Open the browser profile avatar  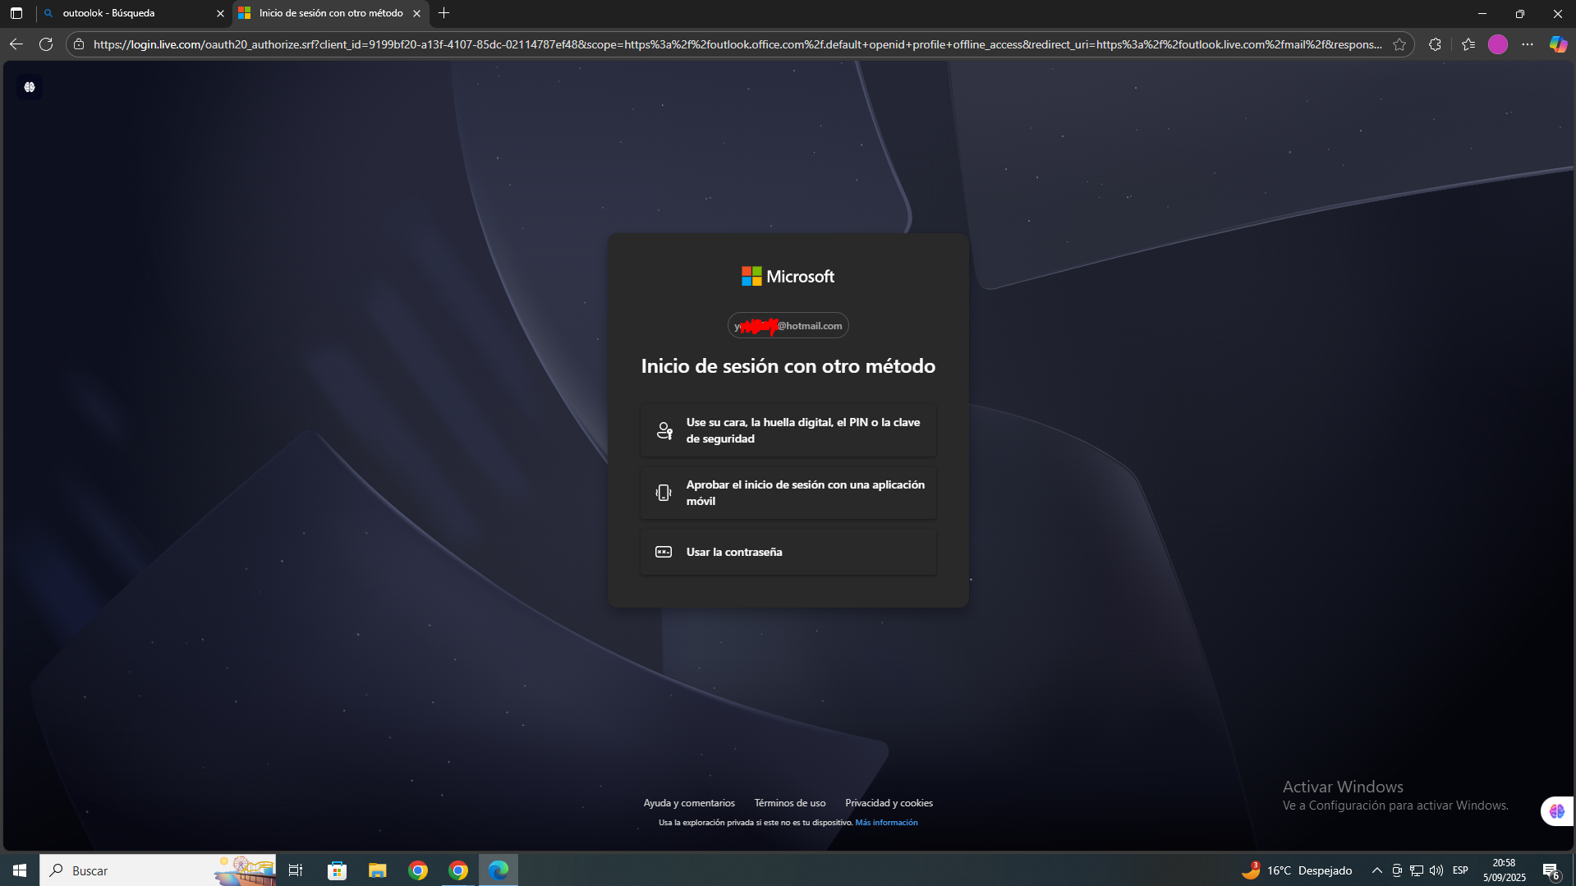click(x=1497, y=44)
